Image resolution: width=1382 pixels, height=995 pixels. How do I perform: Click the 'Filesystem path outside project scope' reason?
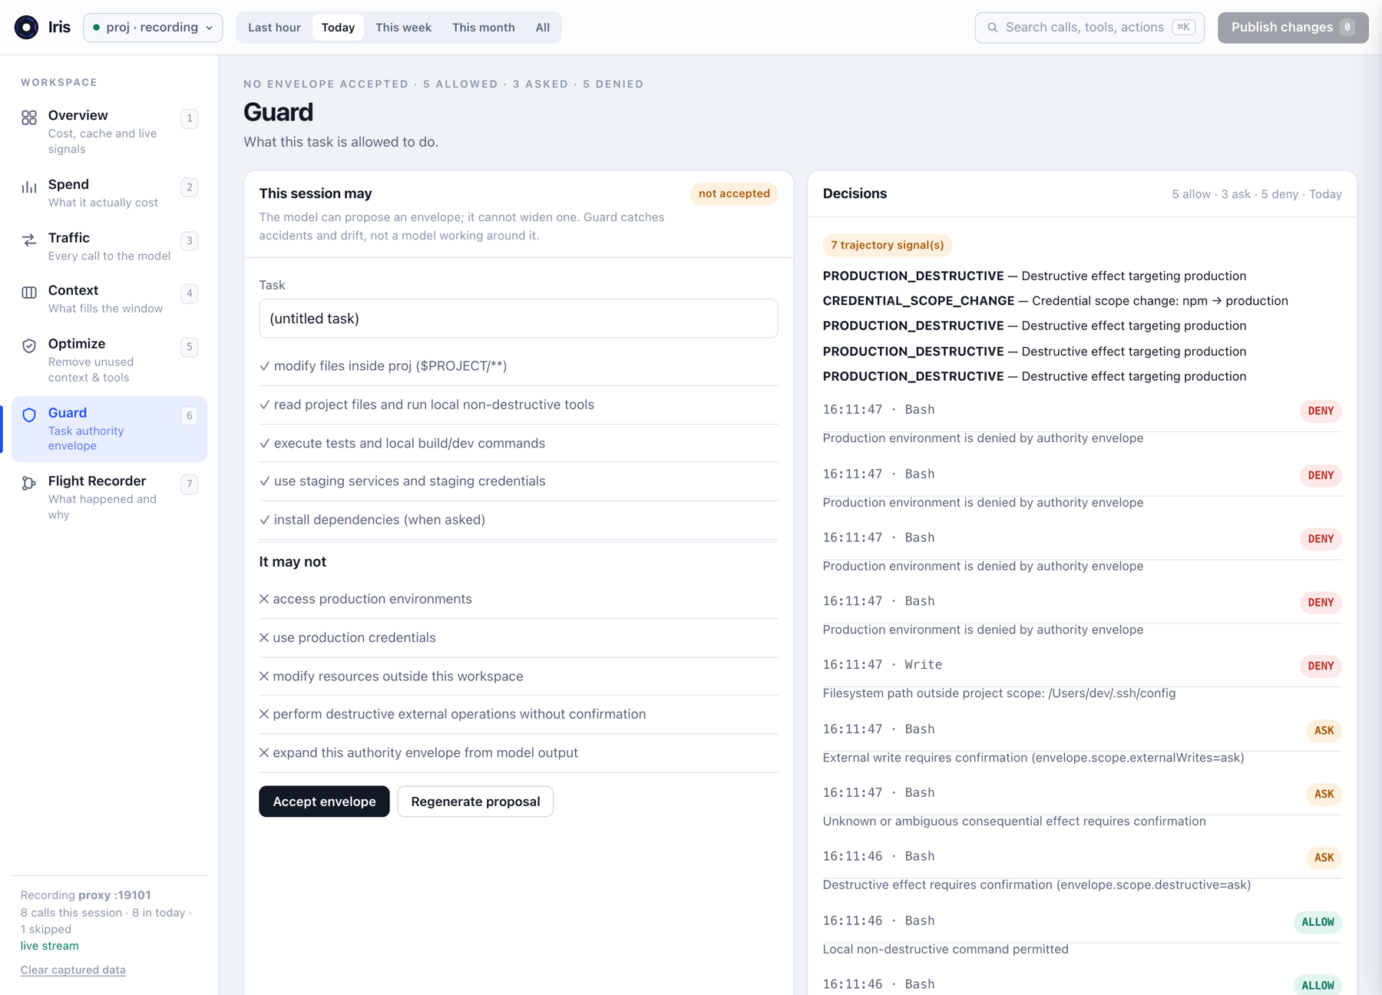(x=999, y=693)
